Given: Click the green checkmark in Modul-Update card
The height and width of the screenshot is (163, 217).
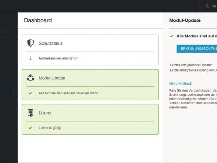Looking at the screenshot, I should click(x=30, y=93).
